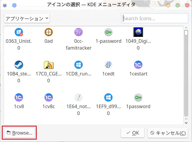This screenshot has height=142, width=192.
Task: Choose the 17C0_CGE folder icon
Action: pos(48,65)
